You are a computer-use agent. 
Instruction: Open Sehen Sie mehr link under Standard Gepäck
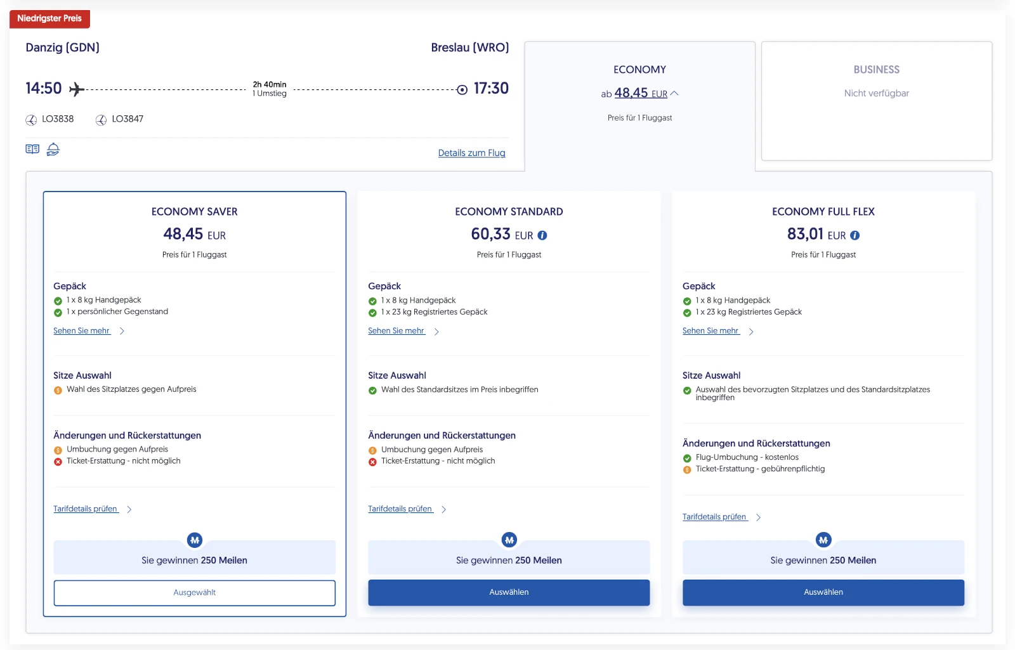[x=396, y=331]
